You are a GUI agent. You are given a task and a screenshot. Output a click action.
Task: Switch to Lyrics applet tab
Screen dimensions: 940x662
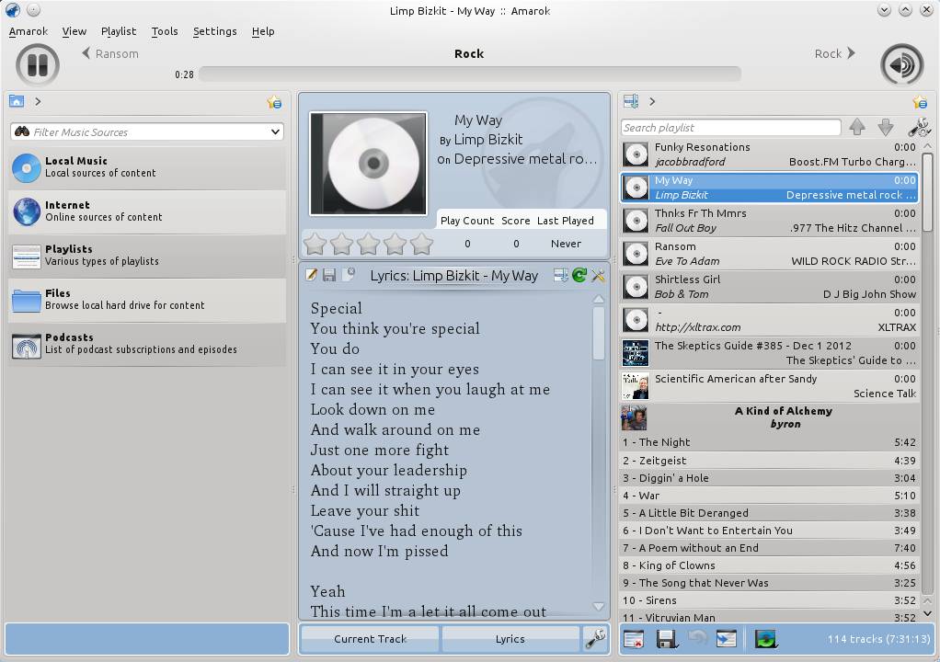pyautogui.click(x=510, y=639)
